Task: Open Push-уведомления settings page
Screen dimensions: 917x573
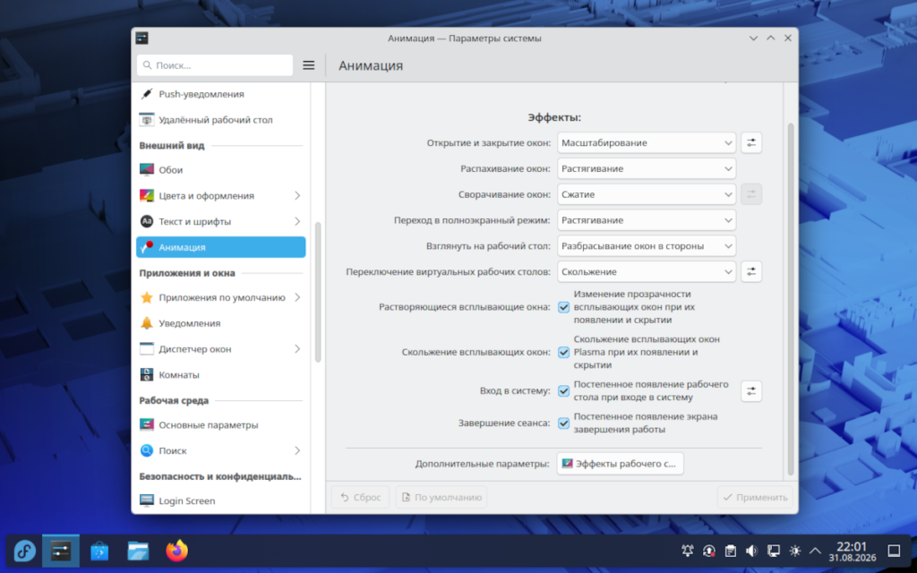Action: tap(220, 93)
